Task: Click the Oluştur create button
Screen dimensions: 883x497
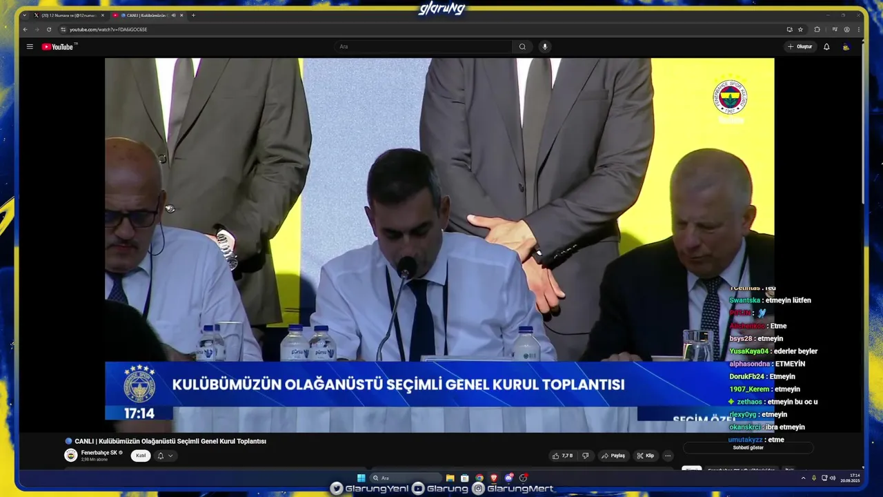Action: 800,47
